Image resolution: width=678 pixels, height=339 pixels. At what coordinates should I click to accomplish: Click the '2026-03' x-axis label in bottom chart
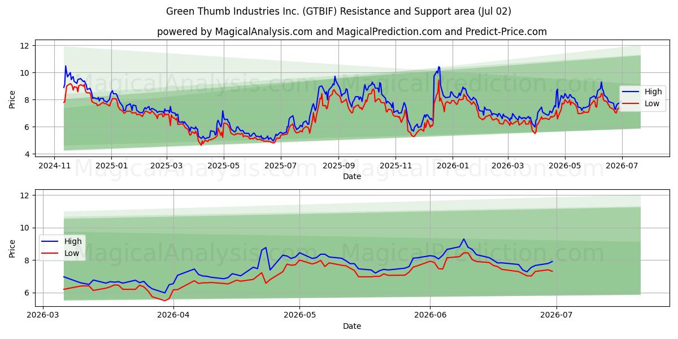[43, 316]
